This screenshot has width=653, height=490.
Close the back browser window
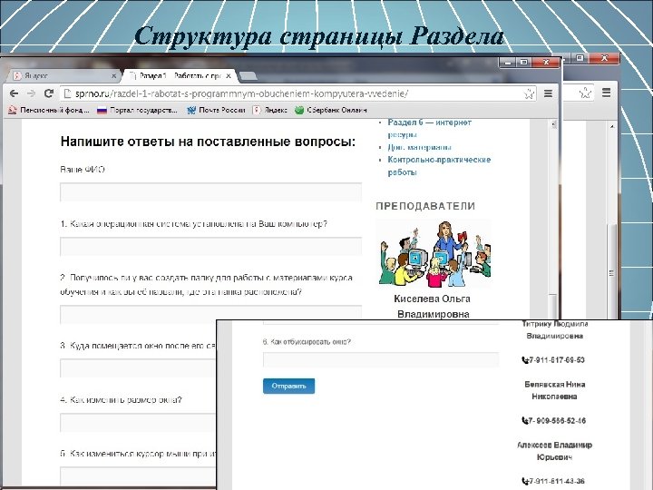[604, 58]
